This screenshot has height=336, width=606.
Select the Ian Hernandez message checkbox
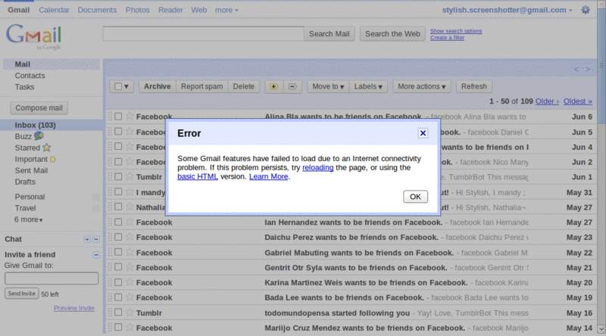[x=118, y=222]
